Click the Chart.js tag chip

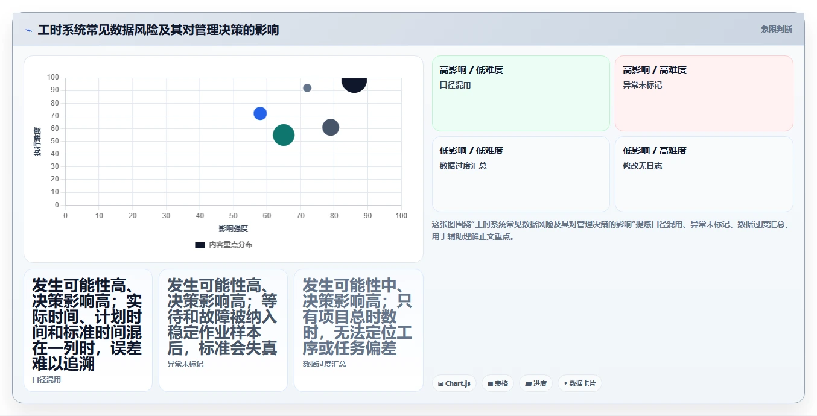tap(454, 383)
